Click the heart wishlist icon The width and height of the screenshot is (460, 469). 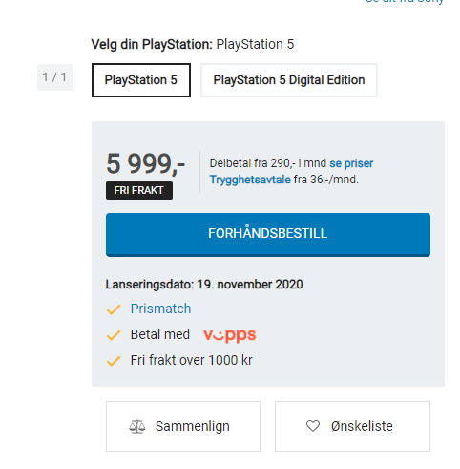click(313, 426)
